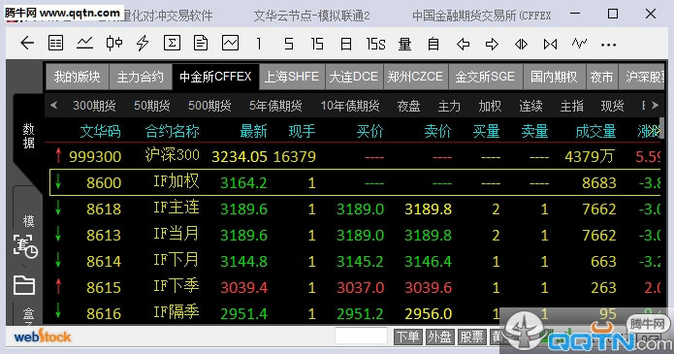The width and height of the screenshot is (674, 354).
Task: Click the waveform indicator icon
Action: click(579, 43)
